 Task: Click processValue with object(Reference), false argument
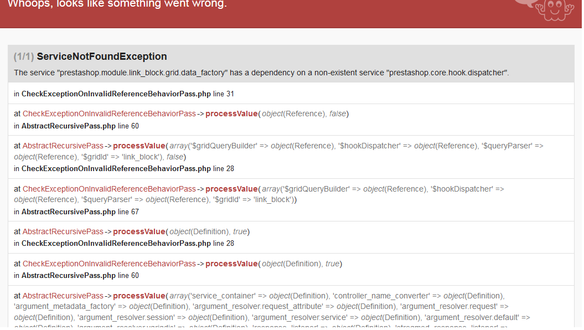pyautogui.click(x=231, y=114)
